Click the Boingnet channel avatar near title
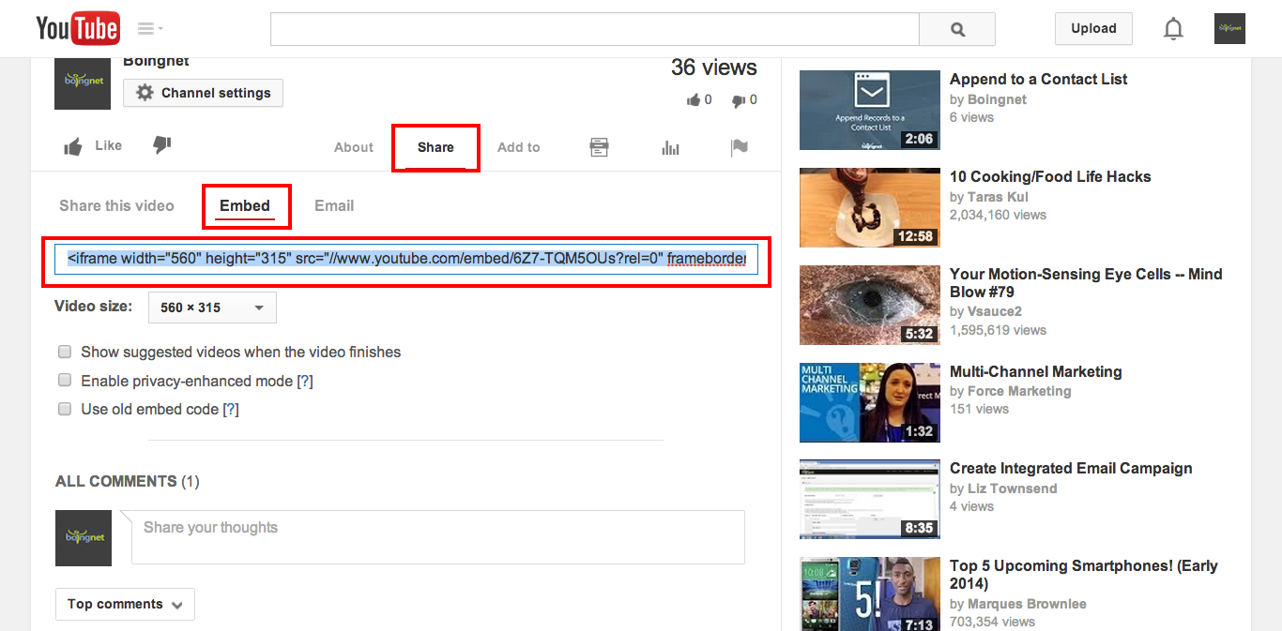This screenshot has width=1282, height=631. (84, 84)
